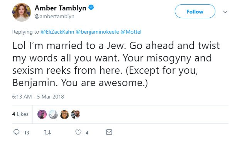Click the Amber Tamblyn display name
The height and width of the screenshot is (141, 237).
(x=61, y=8)
